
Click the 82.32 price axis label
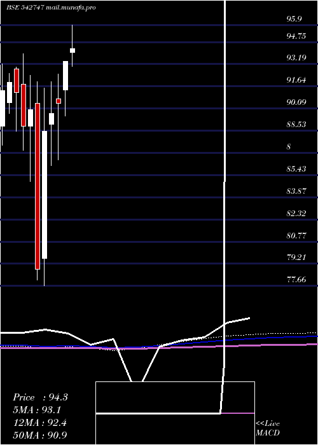296,214
